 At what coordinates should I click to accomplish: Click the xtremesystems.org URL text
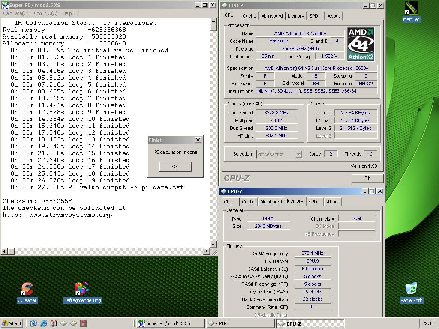58,215
